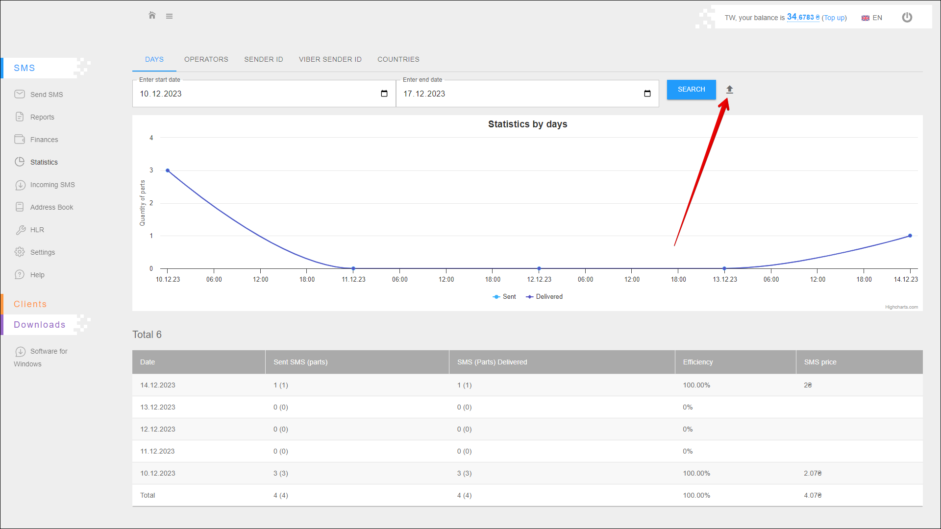Open Send SMS envelope item
Image resolution: width=941 pixels, height=529 pixels.
[46, 95]
